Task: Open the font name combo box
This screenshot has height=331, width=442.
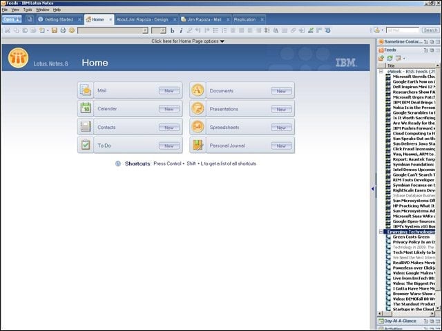Action: [x=113, y=30]
